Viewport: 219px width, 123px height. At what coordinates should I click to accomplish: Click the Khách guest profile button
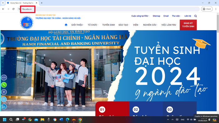(x=207, y=9)
